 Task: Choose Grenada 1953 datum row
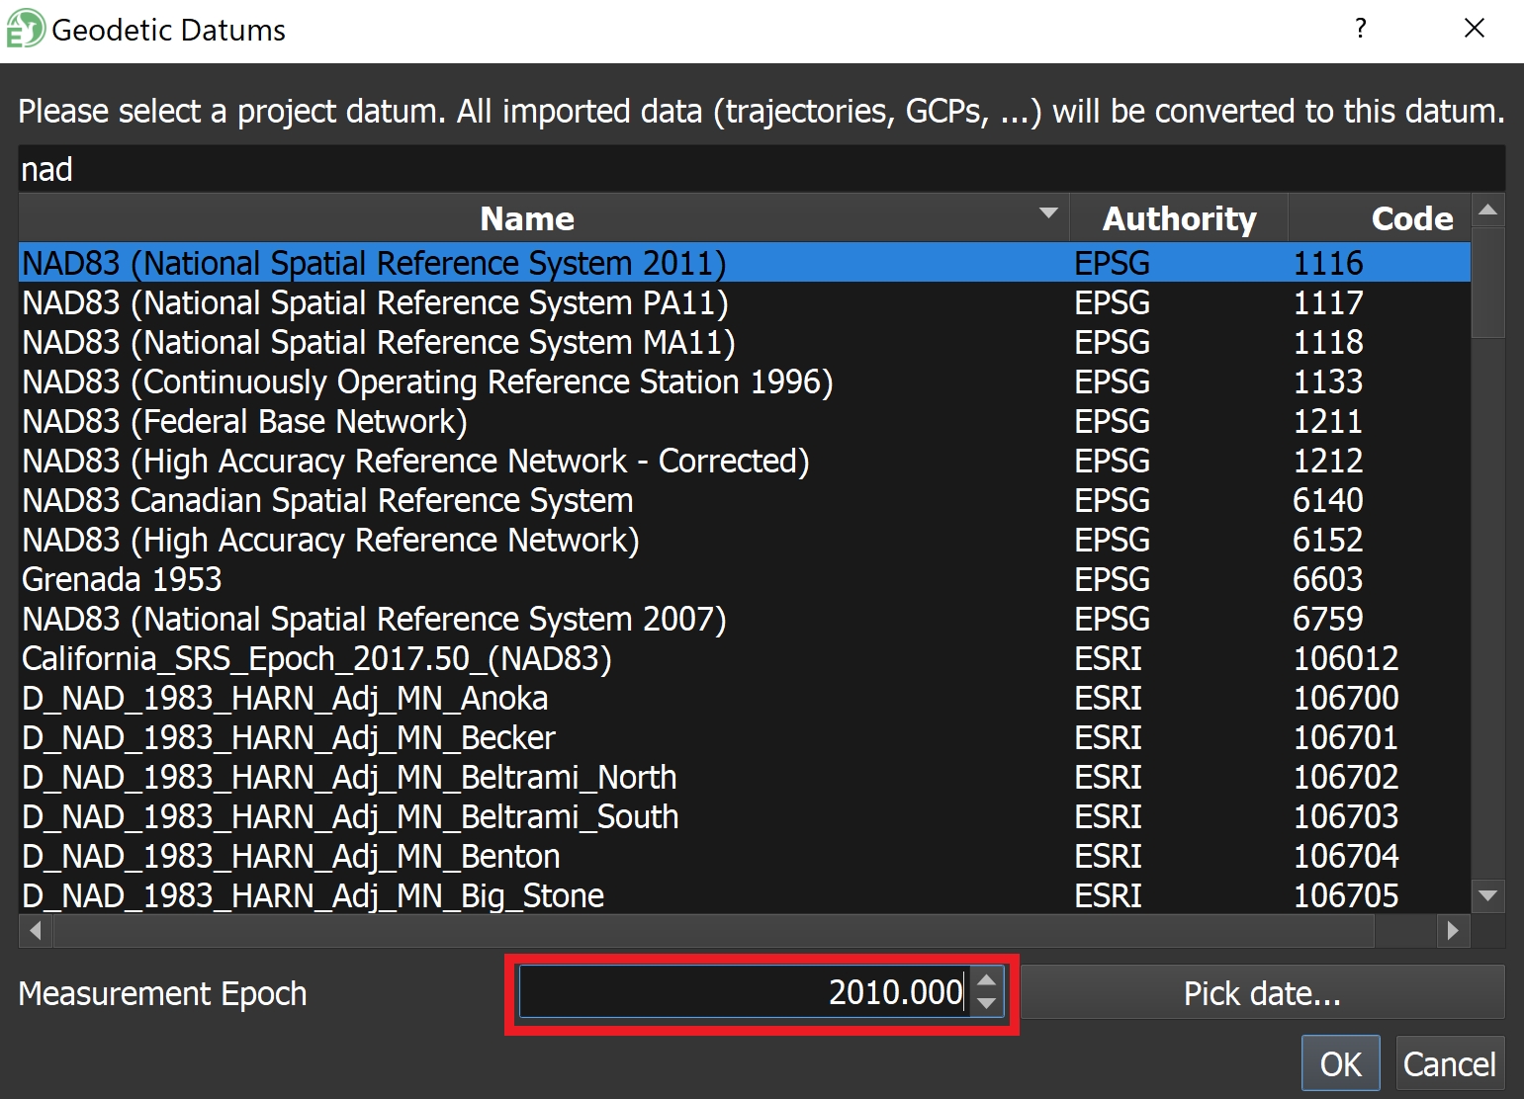tap(123, 580)
